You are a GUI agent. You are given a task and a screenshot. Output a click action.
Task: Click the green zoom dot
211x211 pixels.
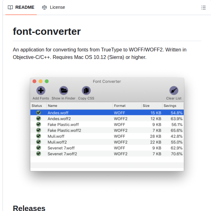pyautogui.click(x=47, y=81)
